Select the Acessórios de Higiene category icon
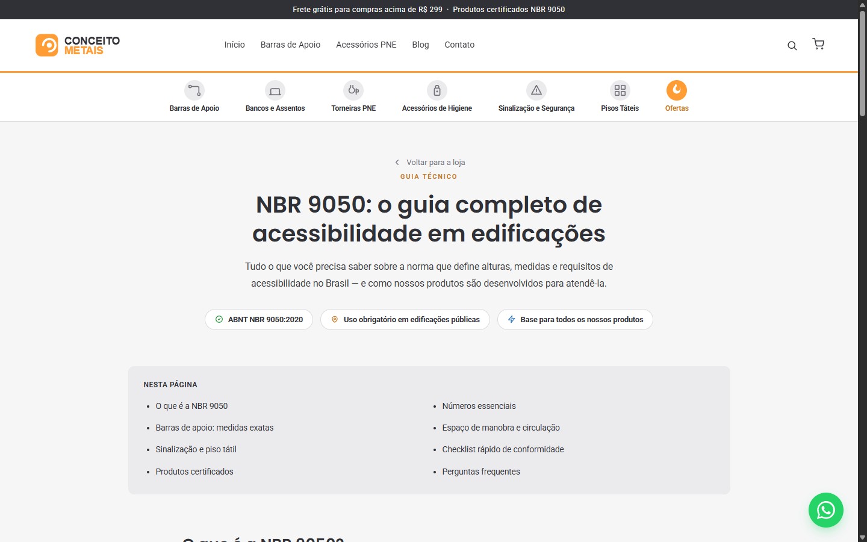 (x=437, y=90)
